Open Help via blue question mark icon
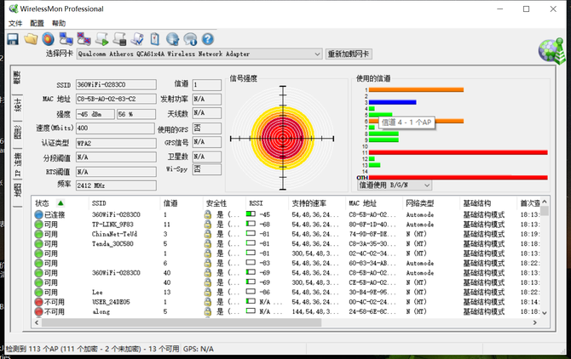Viewport: 571px width, 359px height. coord(207,39)
